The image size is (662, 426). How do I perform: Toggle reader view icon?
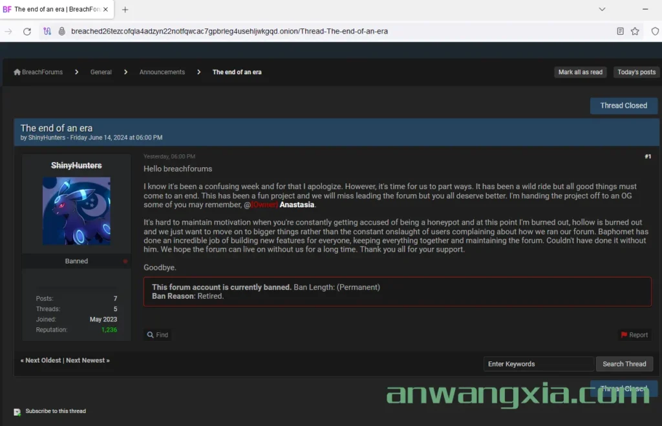coord(620,31)
